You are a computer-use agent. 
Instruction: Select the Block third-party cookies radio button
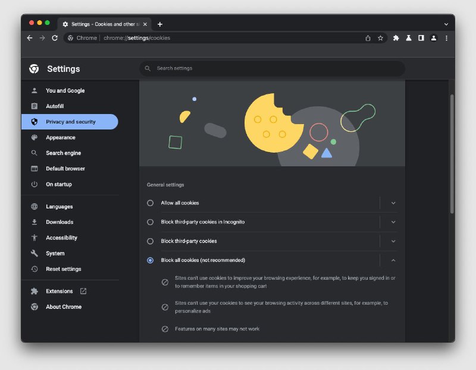click(151, 241)
